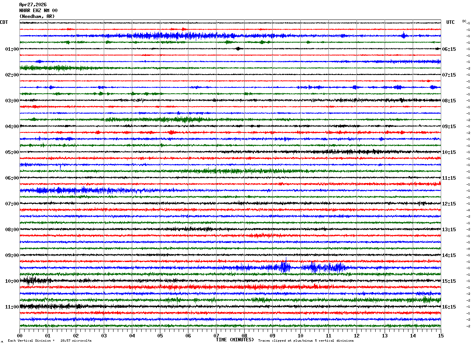
Task: Click the 10:15 UTC time label
Action: (x=449, y=152)
